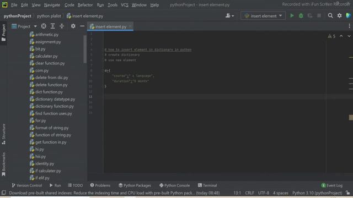This screenshot has height=198, width=353.
Task: Click pythonProject breadcrumb
Action: pyautogui.click(x=17, y=16)
